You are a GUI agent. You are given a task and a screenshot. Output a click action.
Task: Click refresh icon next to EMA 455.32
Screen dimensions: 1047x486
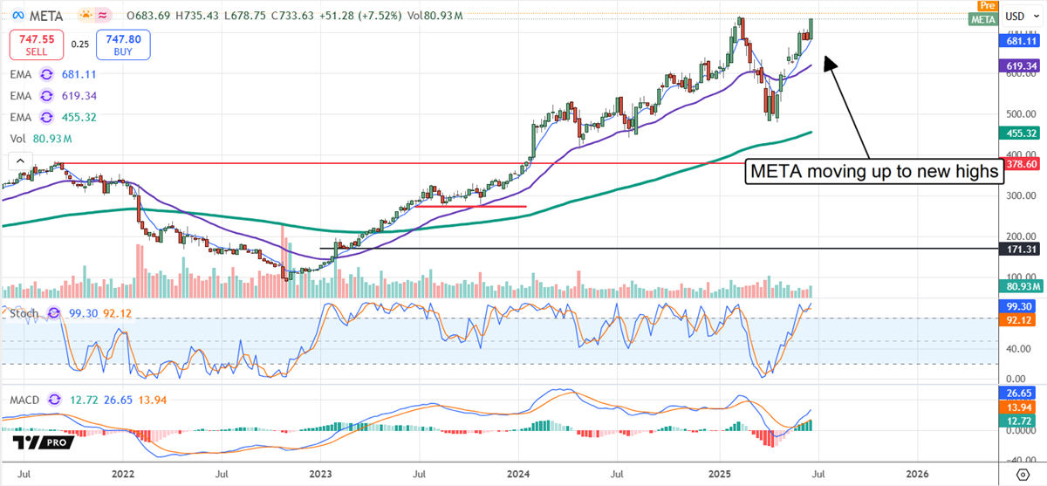coord(48,117)
